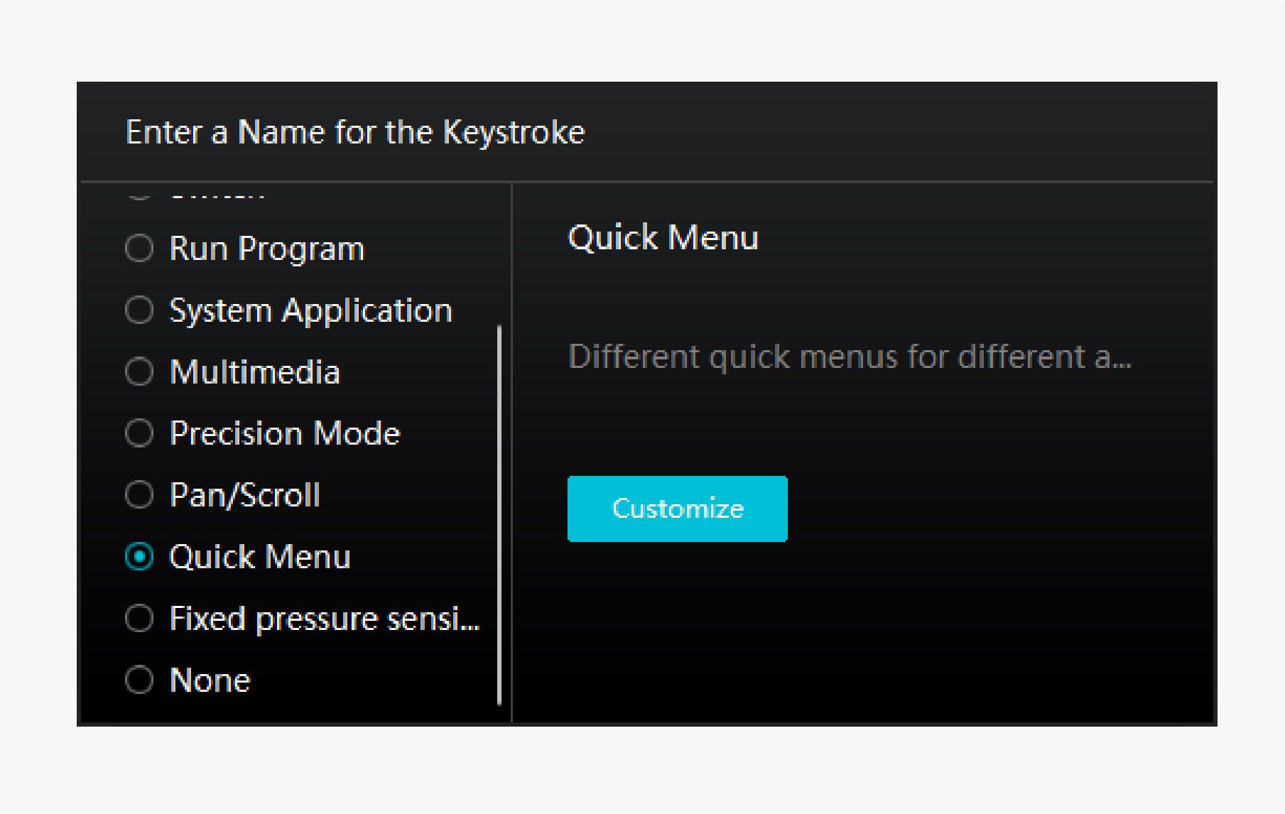Choose the System Application option
Screen dimensions: 1285x814
pos(139,310)
